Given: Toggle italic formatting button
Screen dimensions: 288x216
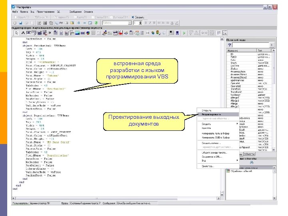Looking at the screenshot, I should [x=150, y=23].
